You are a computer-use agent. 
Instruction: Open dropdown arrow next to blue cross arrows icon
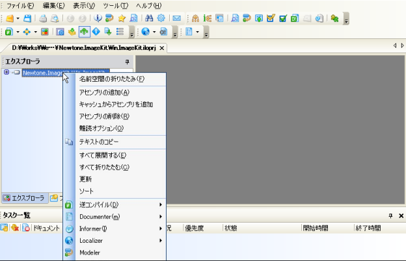[36, 32]
